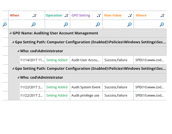Screen dimensions: 172x134
Task: Click search magnifier under Operation column
Action: point(66,24)
